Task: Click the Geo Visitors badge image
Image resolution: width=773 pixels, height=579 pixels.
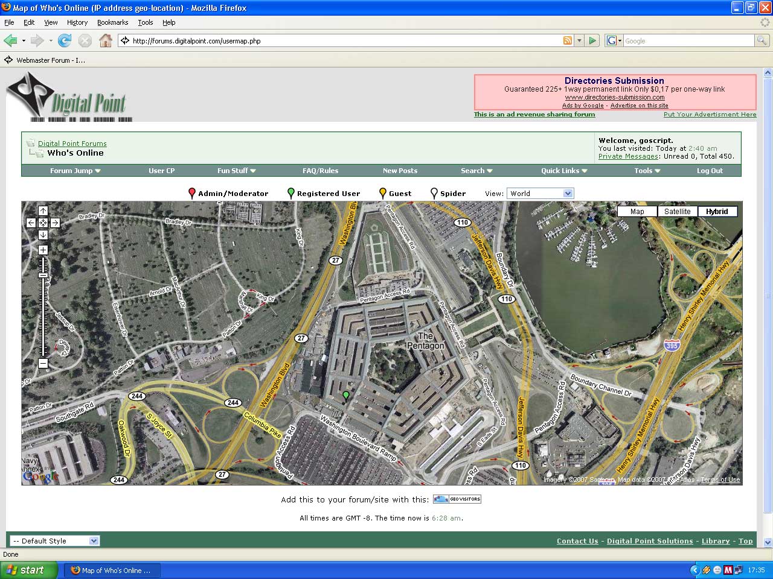Action: coord(457,499)
